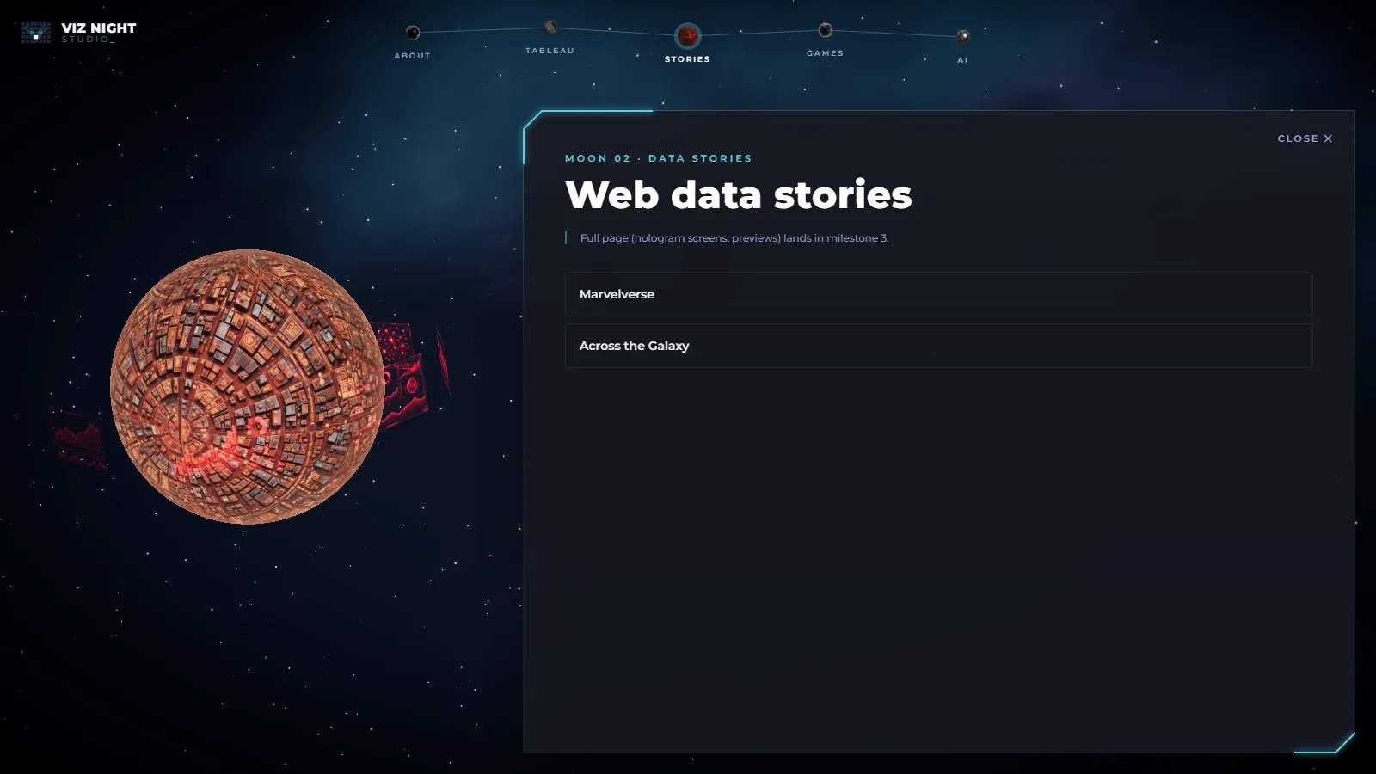Open the AI navigation label
This screenshot has width=1376, height=774.
tap(962, 60)
